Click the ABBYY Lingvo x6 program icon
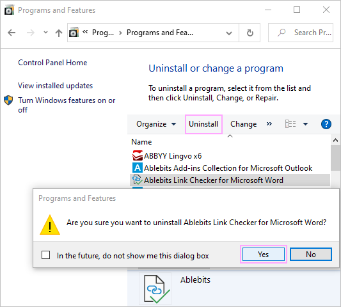The width and height of the screenshot is (341, 307). pos(138,155)
